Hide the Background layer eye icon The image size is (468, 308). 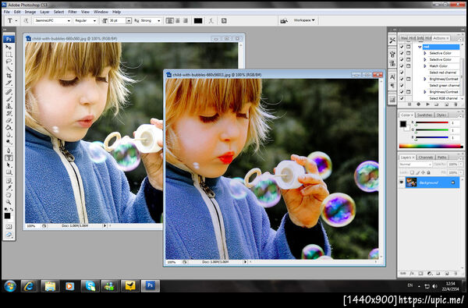402,182
